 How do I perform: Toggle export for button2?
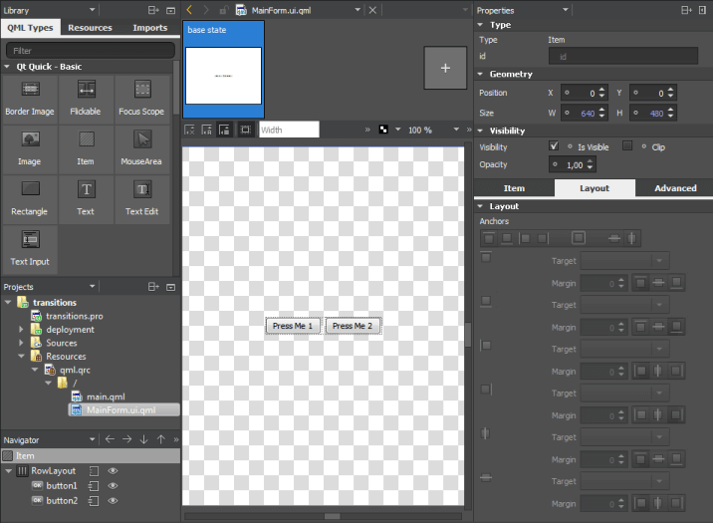[x=94, y=501]
